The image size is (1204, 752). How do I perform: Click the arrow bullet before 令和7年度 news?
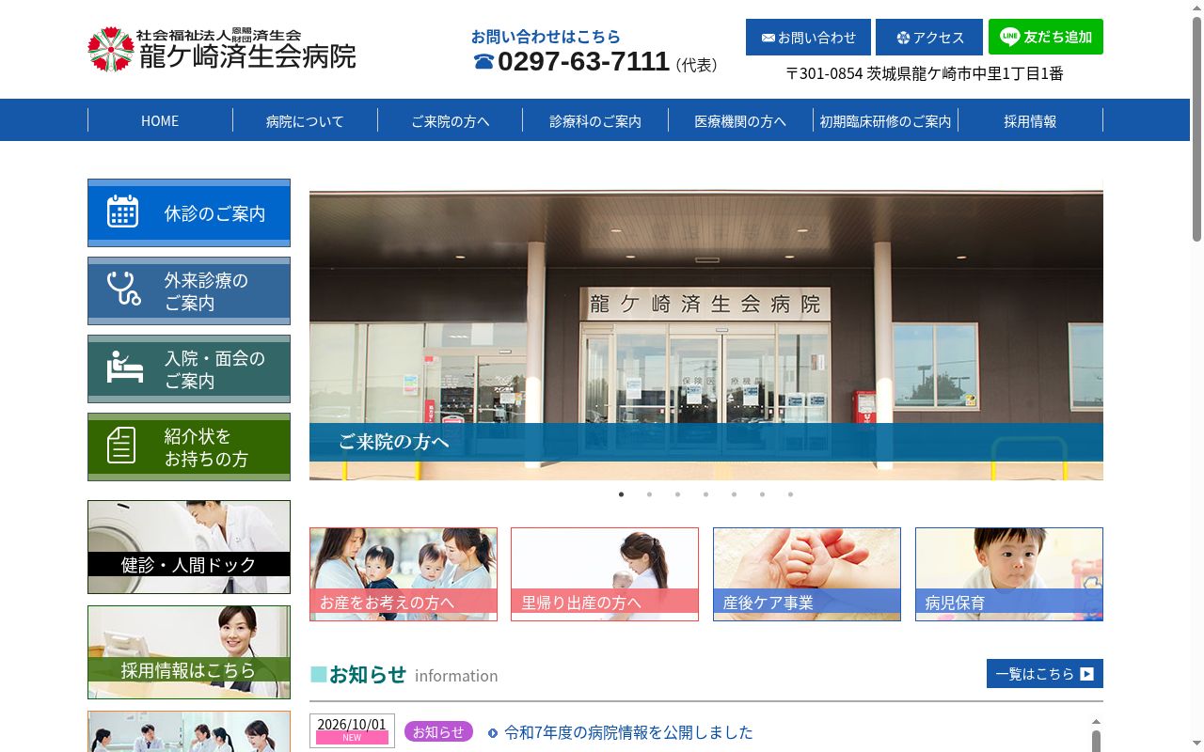pyautogui.click(x=493, y=733)
